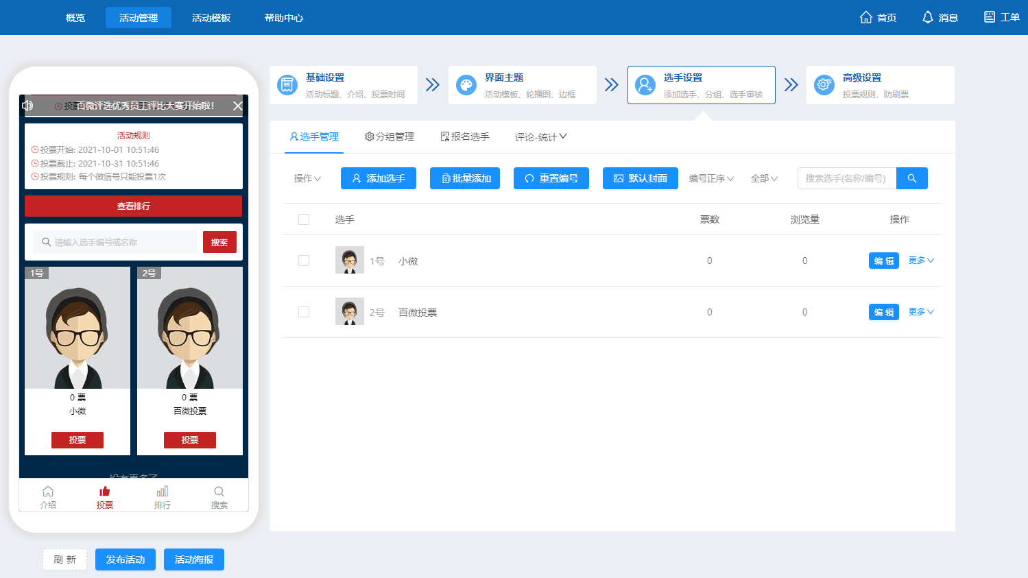Open the 编号正序 sort dropdown
This screenshot has width=1028, height=578.
(711, 178)
